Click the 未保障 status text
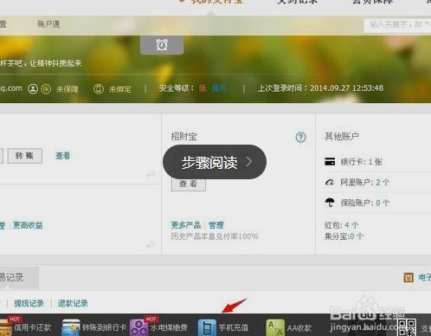Image resolution: width=431 pixels, height=336 pixels. pos(67,89)
